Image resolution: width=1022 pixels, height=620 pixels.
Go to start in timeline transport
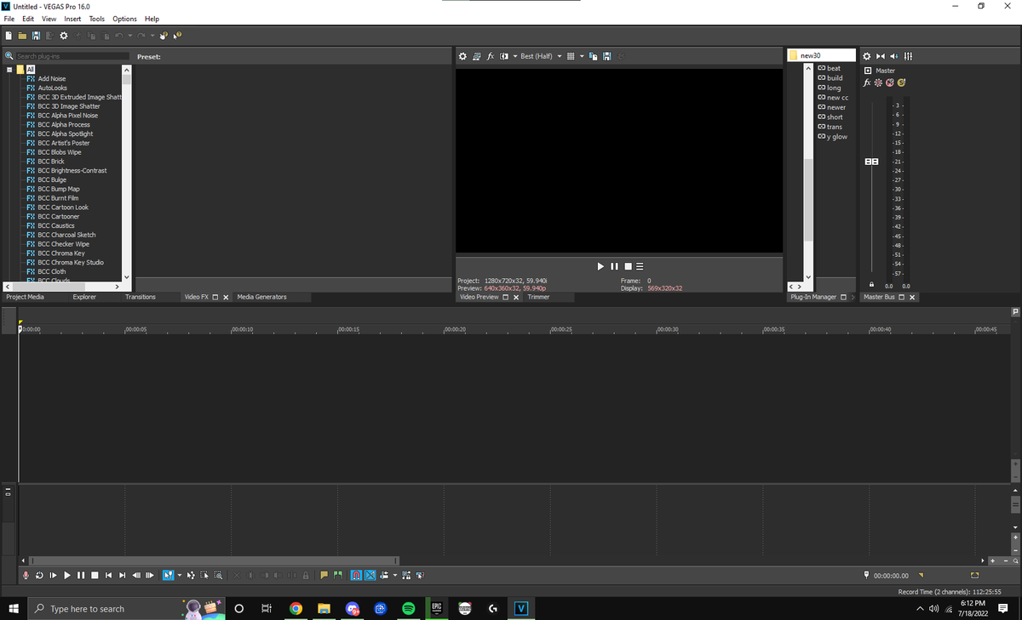click(x=108, y=576)
